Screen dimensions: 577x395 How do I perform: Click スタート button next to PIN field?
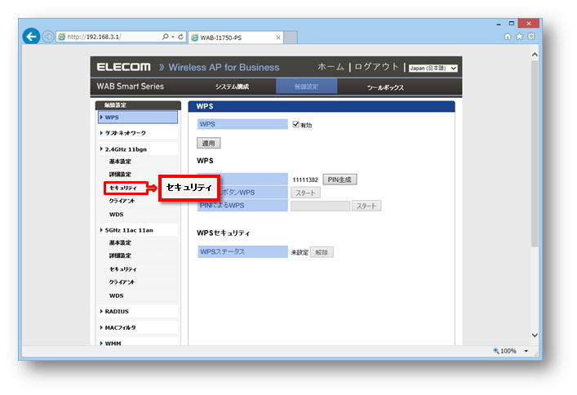tap(366, 206)
